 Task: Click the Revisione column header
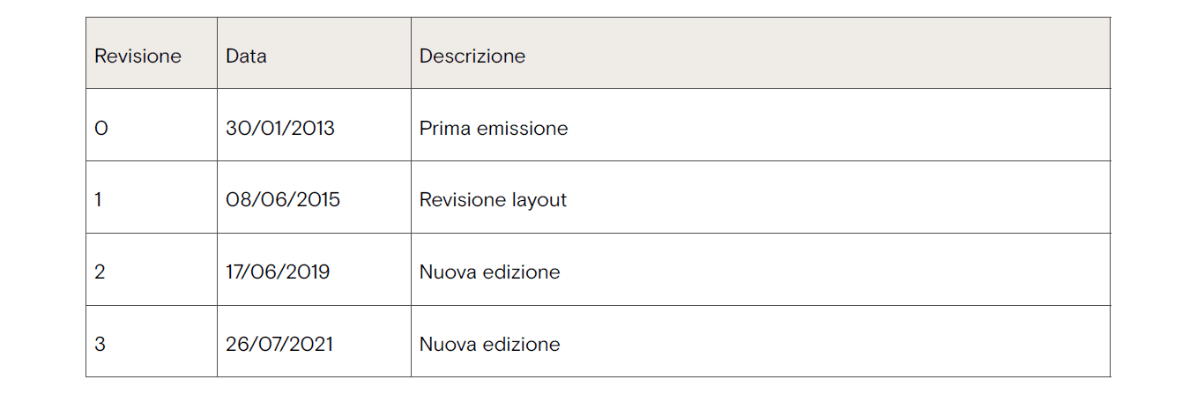point(138,56)
